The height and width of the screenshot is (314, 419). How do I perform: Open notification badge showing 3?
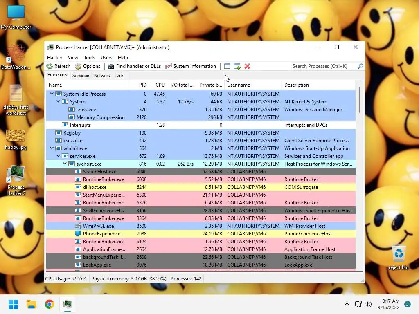pyautogui.click(x=408, y=304)
